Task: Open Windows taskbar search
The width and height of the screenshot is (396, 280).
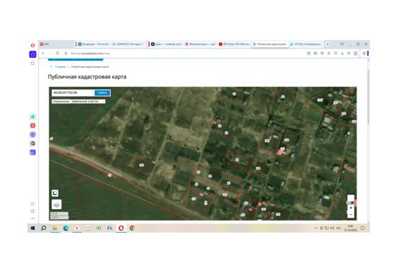Action: [43, 228]
